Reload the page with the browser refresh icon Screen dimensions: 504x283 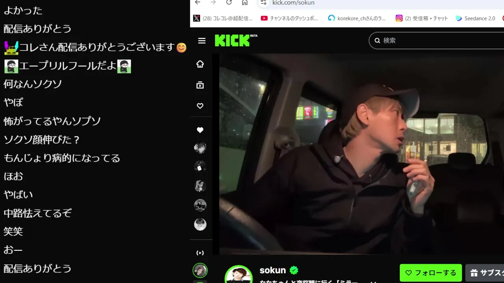pos(229,3)
